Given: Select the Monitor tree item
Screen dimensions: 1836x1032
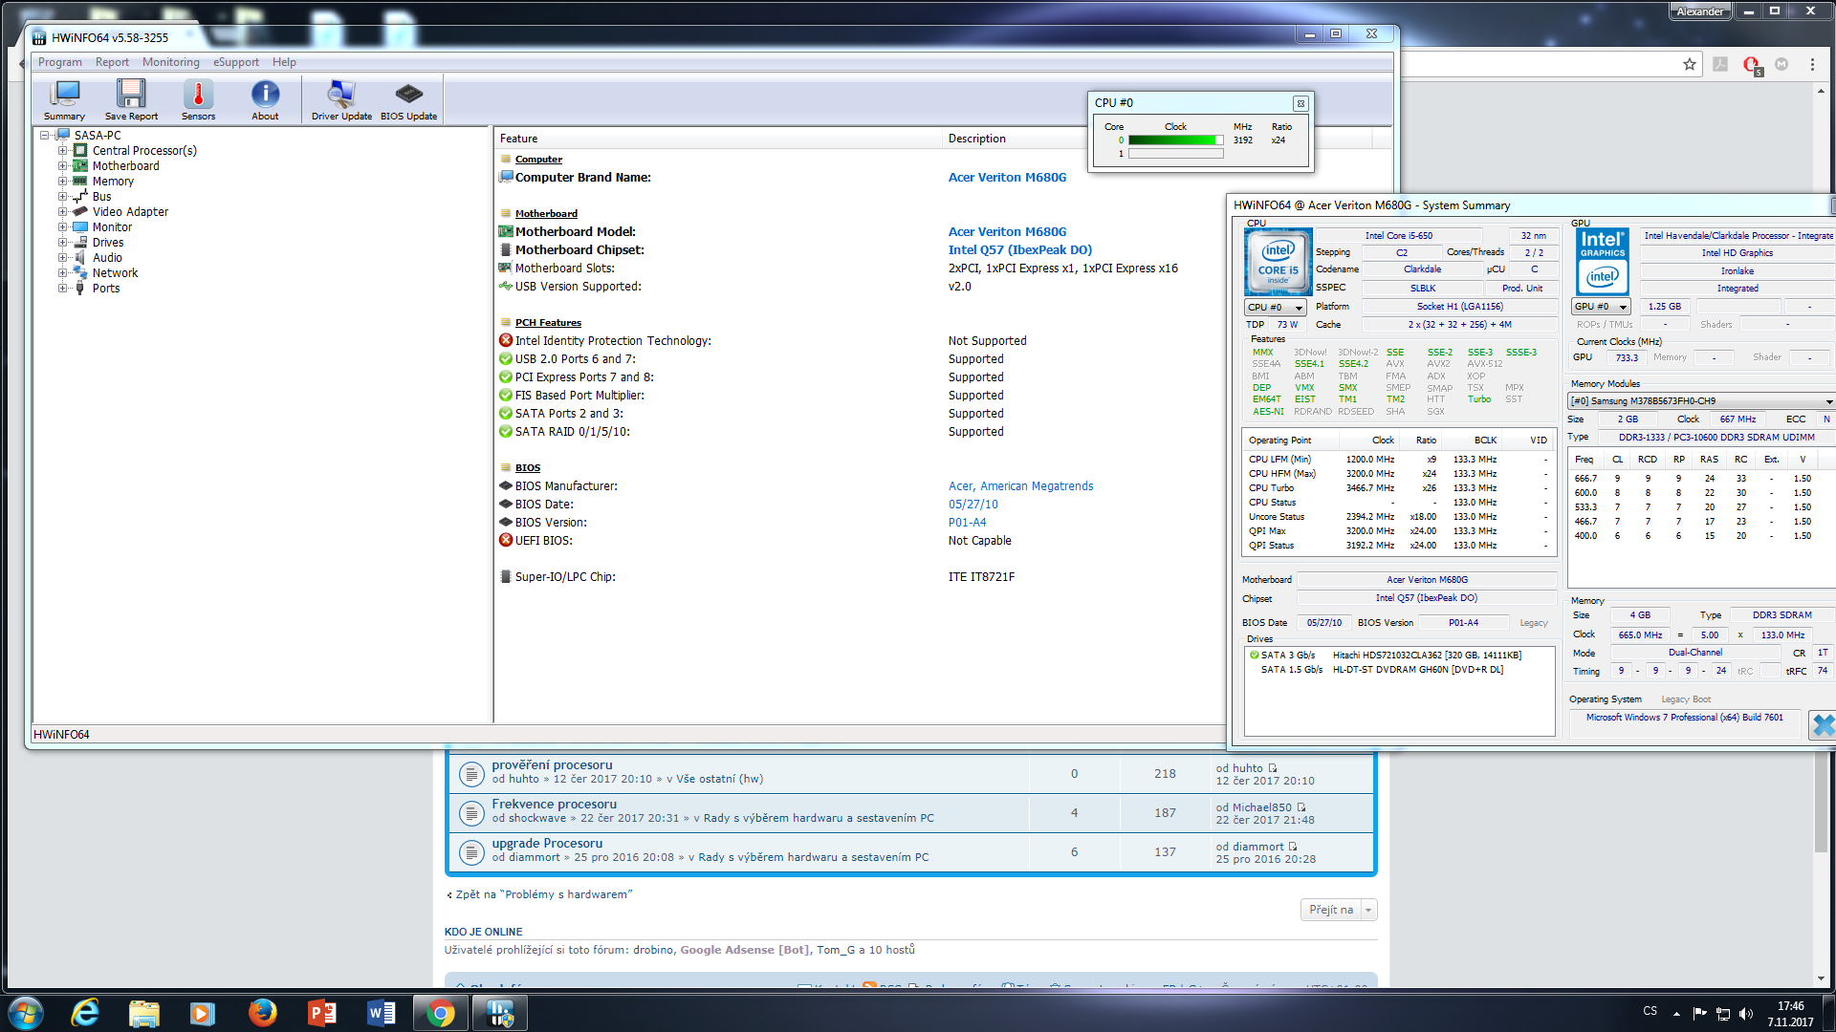Looking at the screenshot, I should (112, 227).
